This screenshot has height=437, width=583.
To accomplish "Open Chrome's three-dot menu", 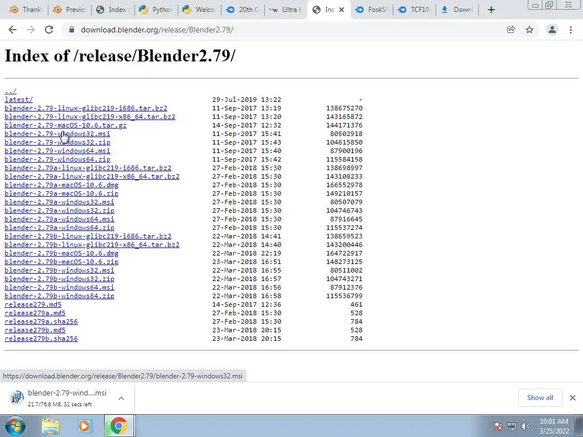I will [x=570, y=30].
